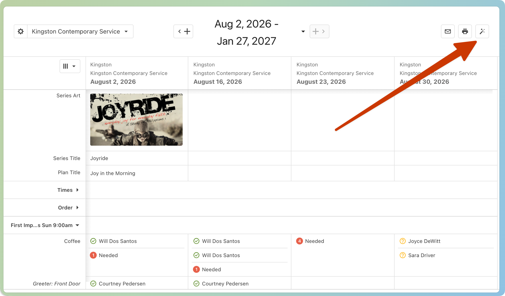
Task: Click the Aug 2, 2026 - Jan 27, 2027 date range
Action: point(246,33)
